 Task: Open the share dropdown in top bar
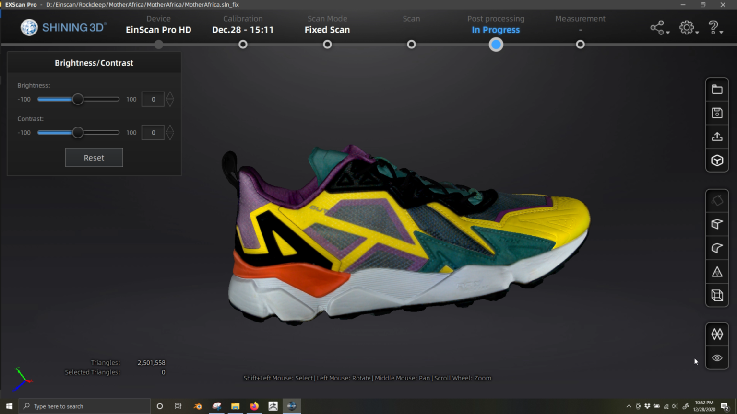(x=659, y=28)
